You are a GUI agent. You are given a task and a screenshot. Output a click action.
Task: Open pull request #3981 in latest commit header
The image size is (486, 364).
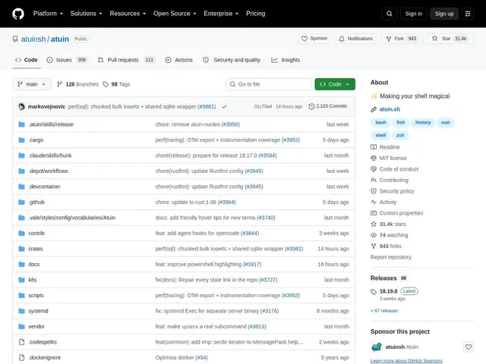coord(207,106)
